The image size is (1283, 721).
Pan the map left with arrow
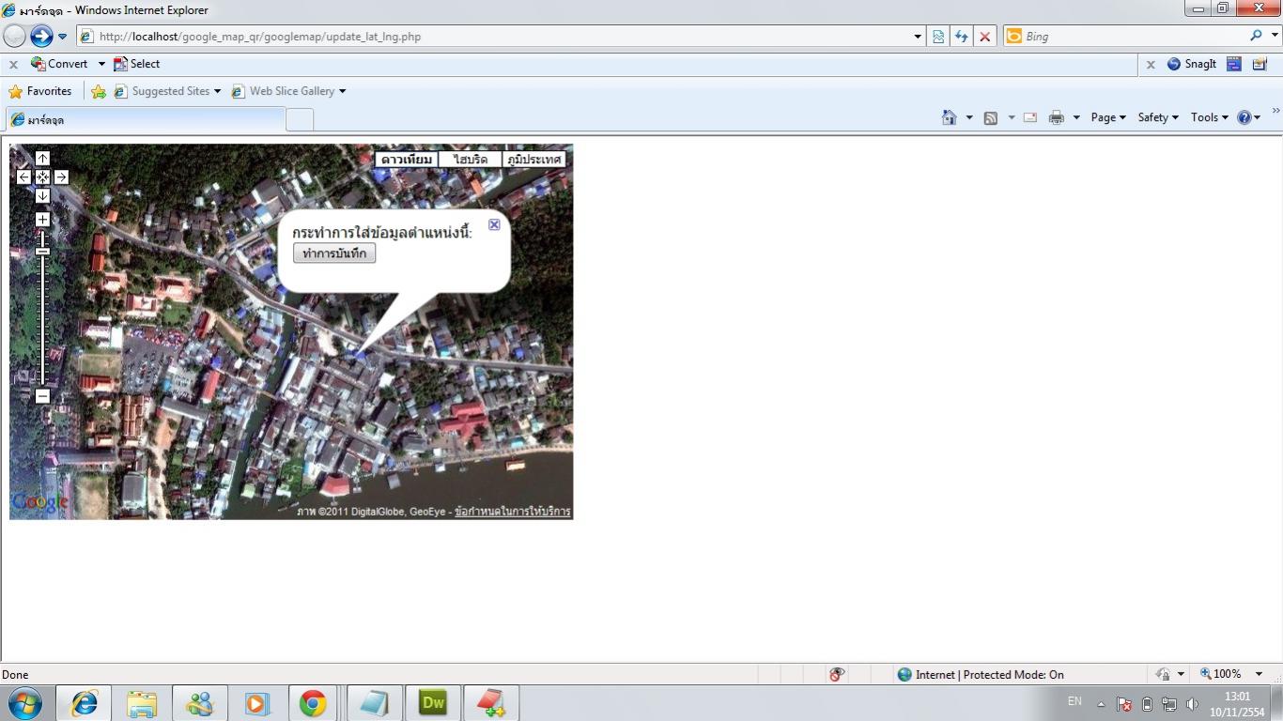click(x=24, y=177)
